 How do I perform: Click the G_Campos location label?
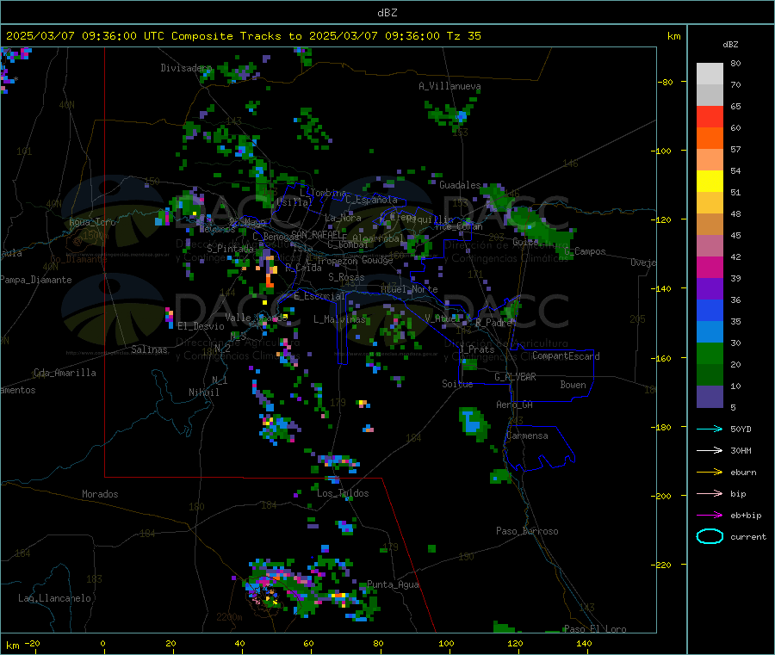click(x=585, y=251)
